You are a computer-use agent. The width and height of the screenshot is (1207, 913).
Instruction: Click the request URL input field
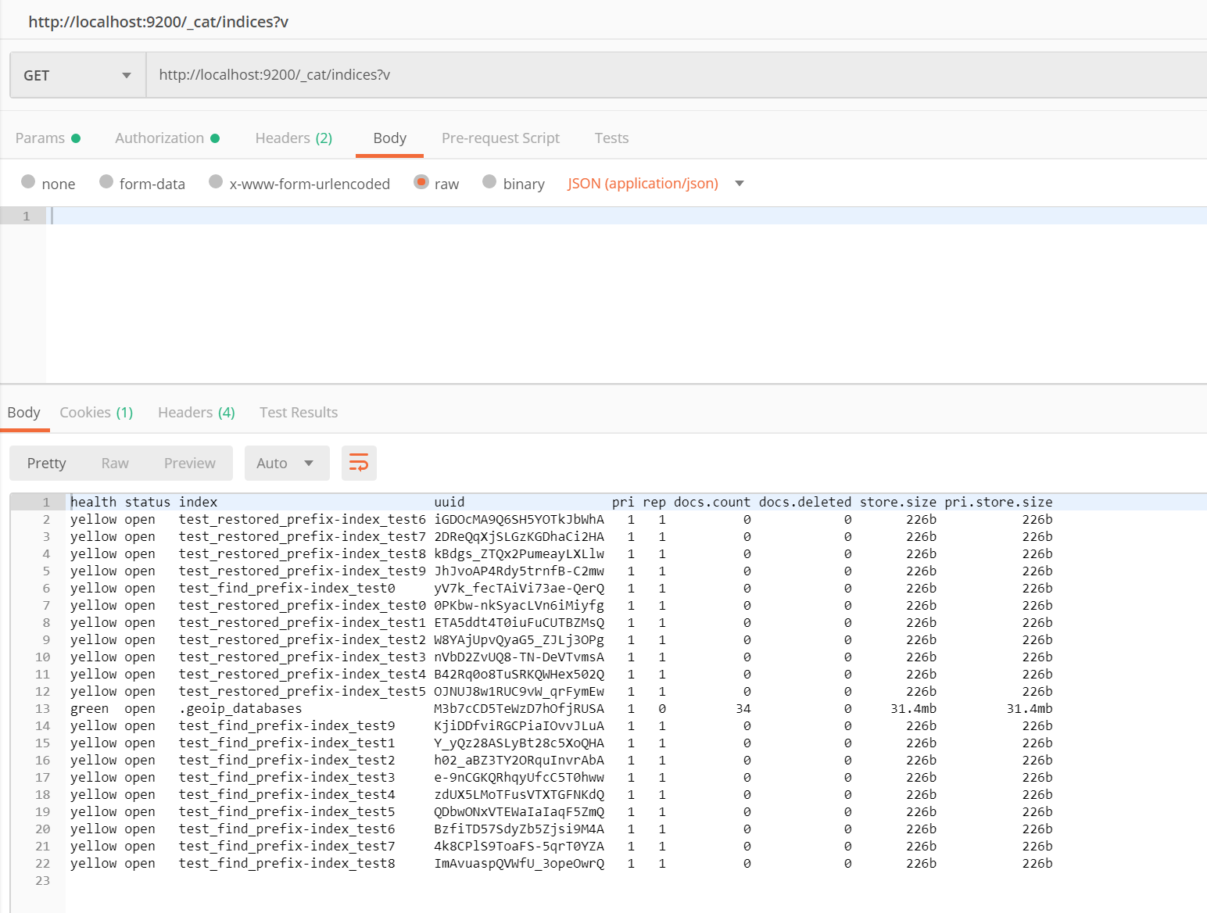[677, 75]
